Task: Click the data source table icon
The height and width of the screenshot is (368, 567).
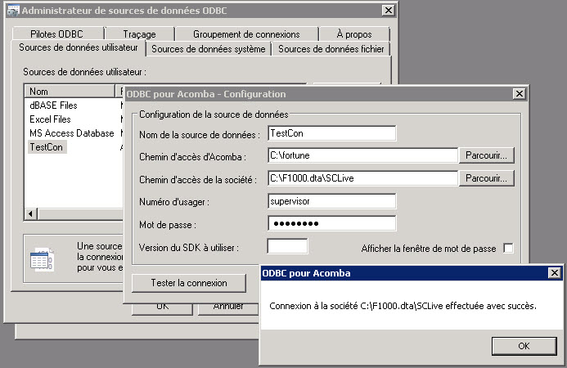Action: (x=42, y=259)
